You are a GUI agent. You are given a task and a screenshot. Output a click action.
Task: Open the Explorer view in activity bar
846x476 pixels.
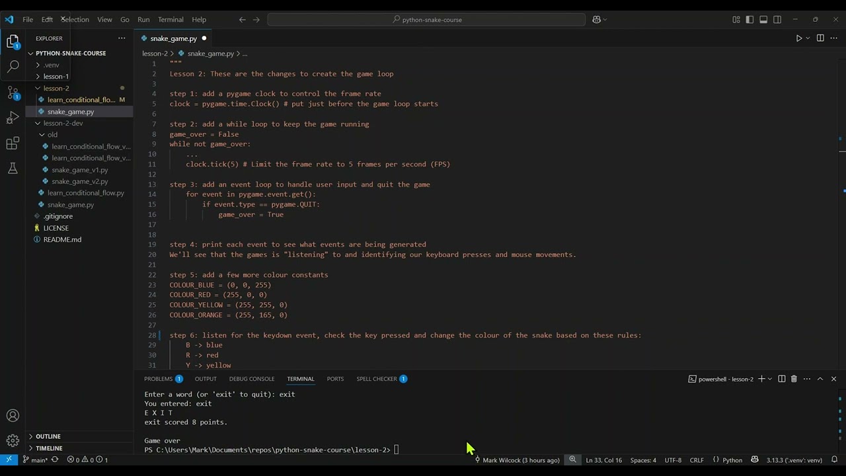pos(13,42)
